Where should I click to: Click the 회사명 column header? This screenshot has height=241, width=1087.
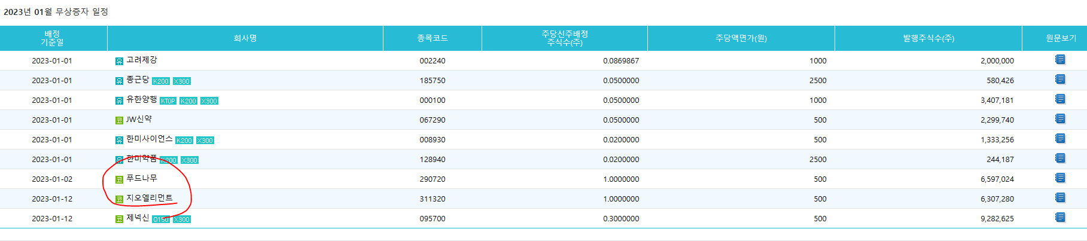point(245,38)
